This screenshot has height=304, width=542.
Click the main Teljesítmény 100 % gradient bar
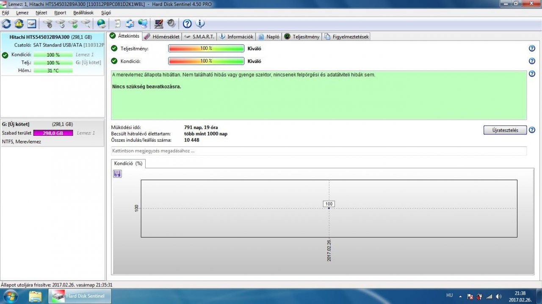(206, 49)
